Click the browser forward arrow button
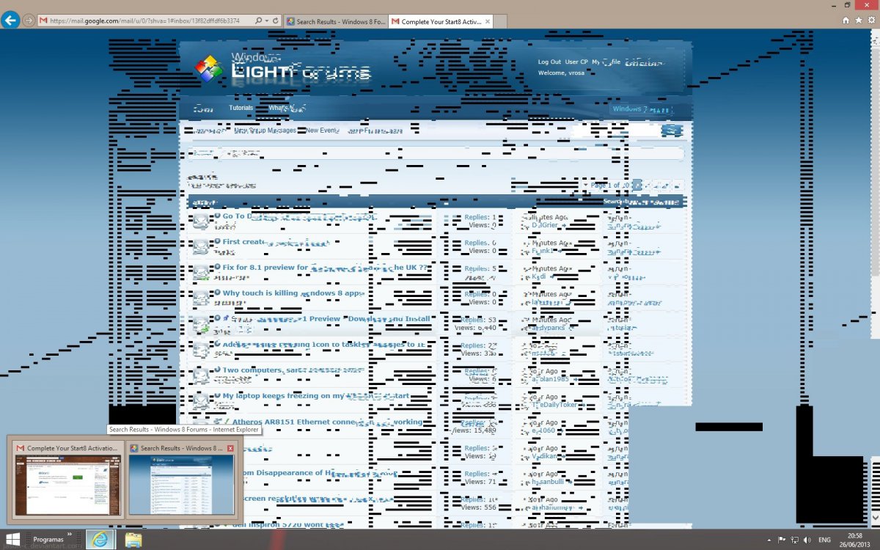 (x=29, y=21)
